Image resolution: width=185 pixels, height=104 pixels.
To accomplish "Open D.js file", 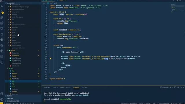I will click(23, 86).
